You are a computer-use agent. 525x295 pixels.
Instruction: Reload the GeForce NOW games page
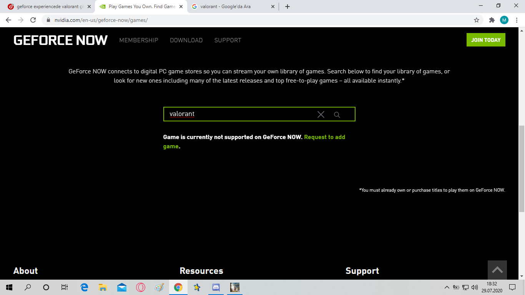tap(33, 20)
